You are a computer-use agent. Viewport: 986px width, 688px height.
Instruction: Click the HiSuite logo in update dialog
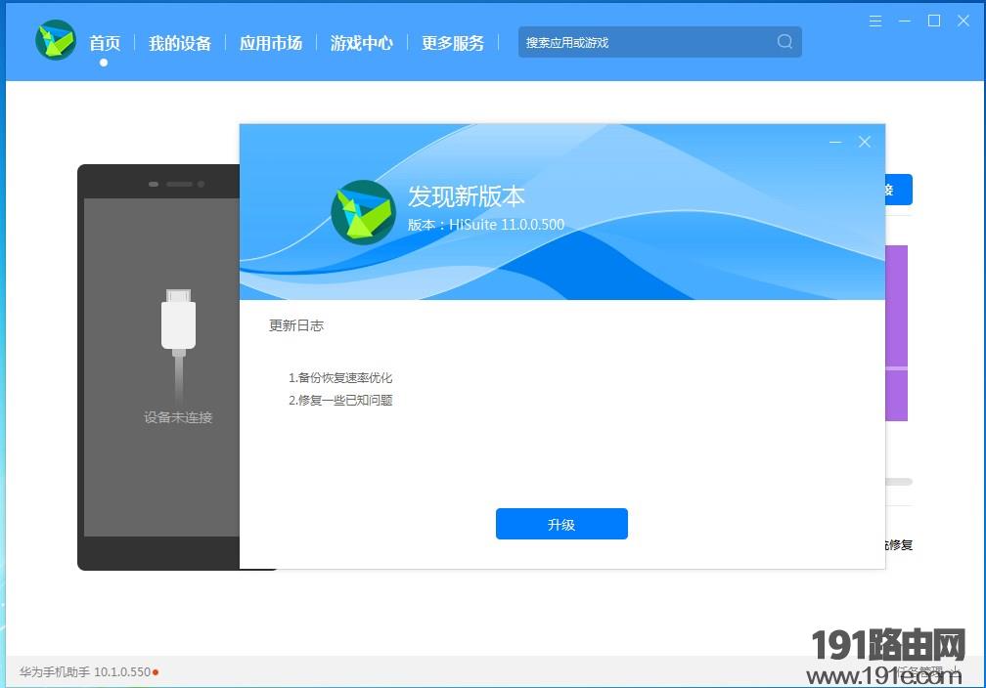pos(364,212)
